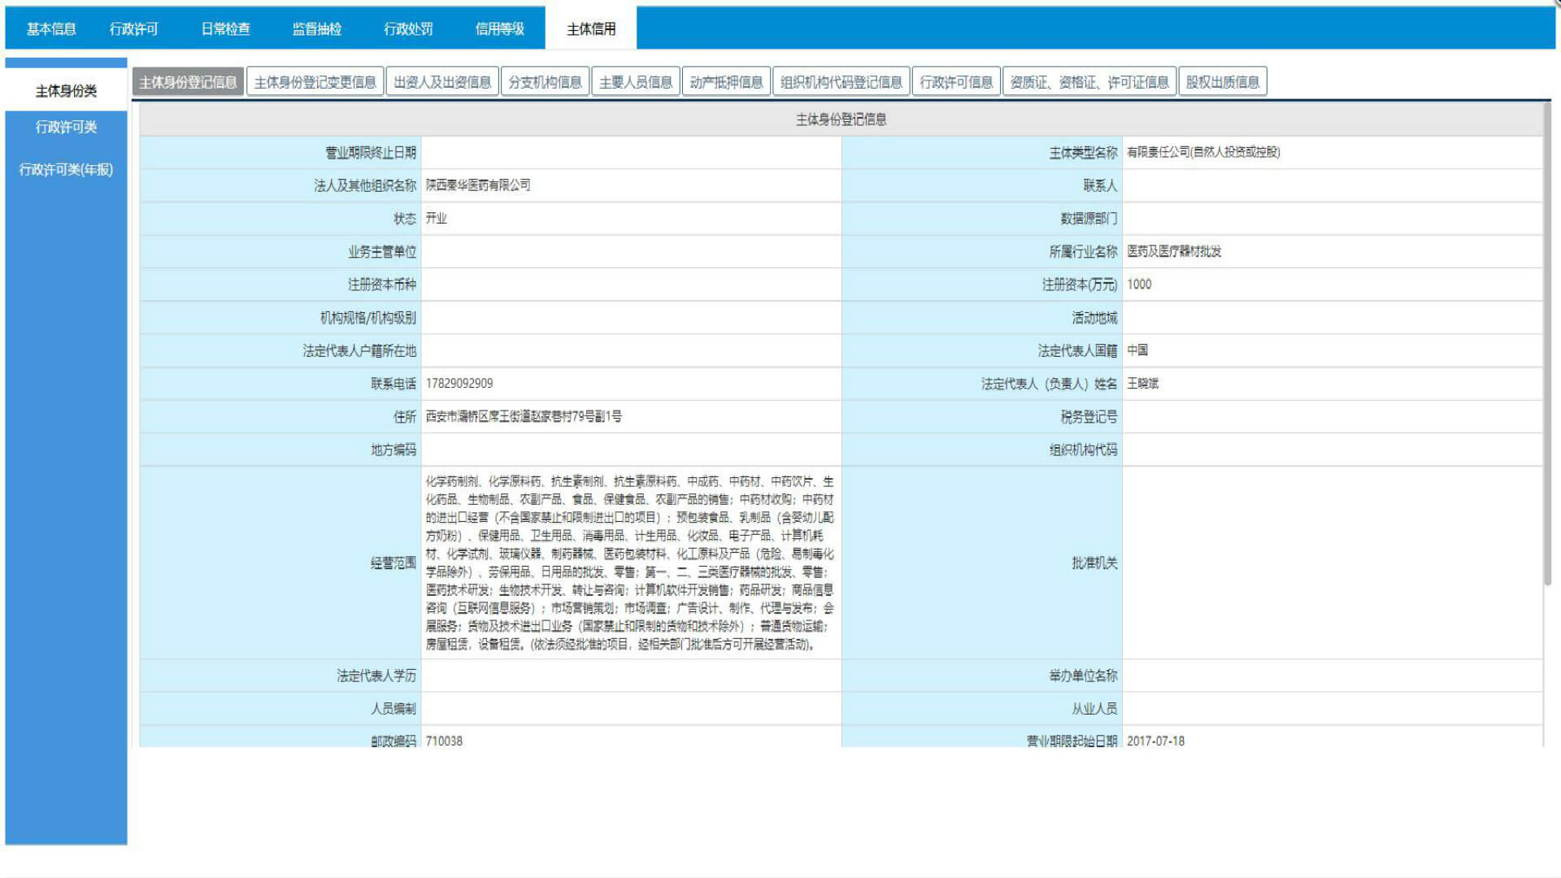Click the industry value 医药及医疗器材批发

pyautogui.click(x=1174, y=252)
